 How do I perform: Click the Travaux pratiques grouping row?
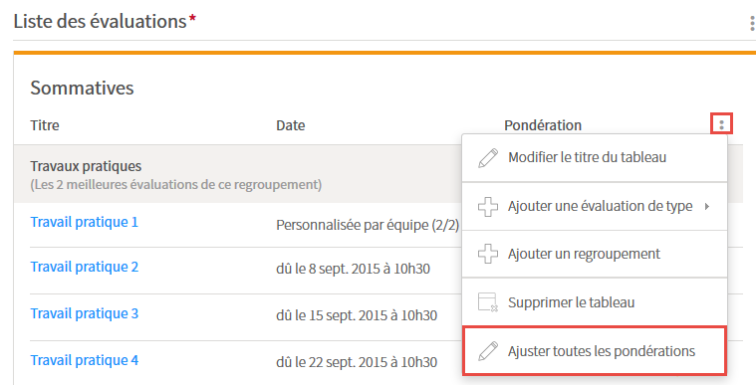pos(238,174)
